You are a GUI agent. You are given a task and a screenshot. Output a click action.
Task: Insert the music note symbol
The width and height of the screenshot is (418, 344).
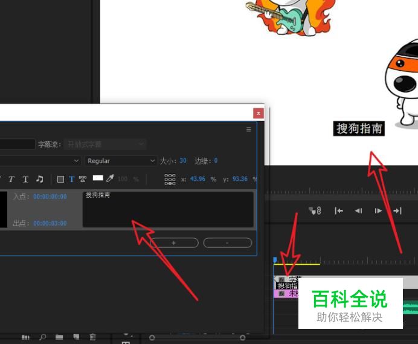point(40,179)
